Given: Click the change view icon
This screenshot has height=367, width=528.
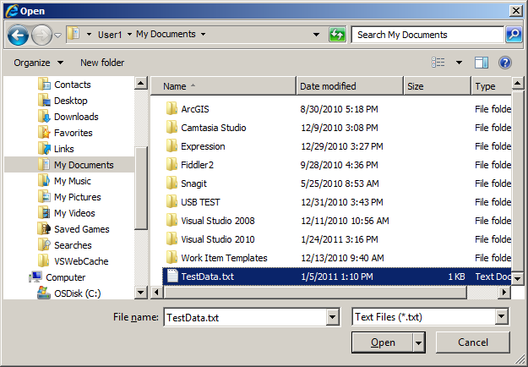Looking at the screenshot, I should pyautogui.click(x=438, y=63).
